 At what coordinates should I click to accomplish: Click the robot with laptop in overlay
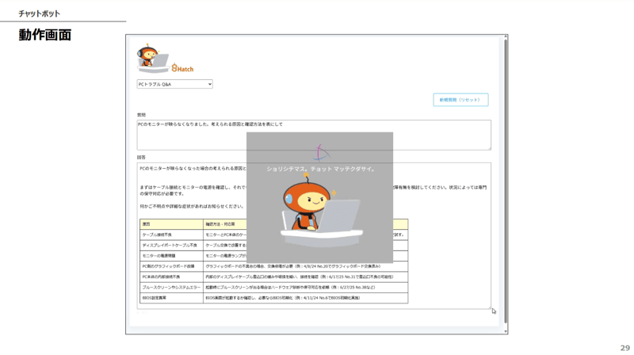[x=320, y=214]
